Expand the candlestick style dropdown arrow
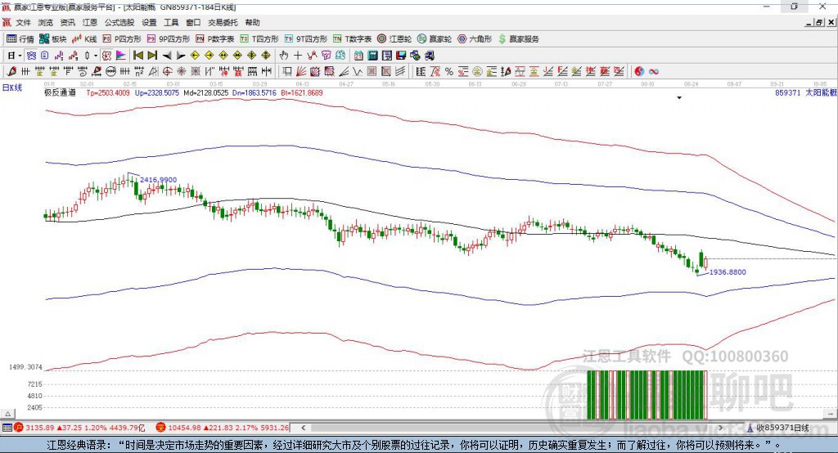This screenshot has width=838, height=453. click(x=95, y=56)
